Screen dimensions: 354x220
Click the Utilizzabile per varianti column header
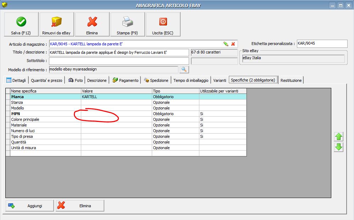[223, 91]
